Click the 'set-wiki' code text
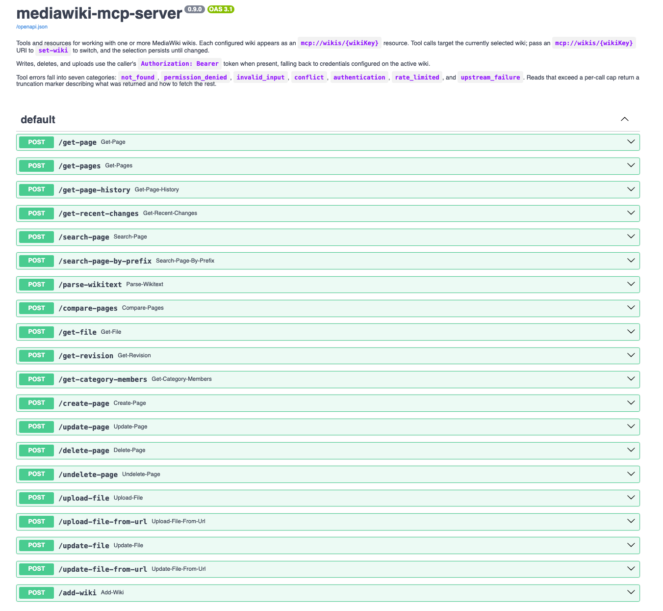 [53, 50]
